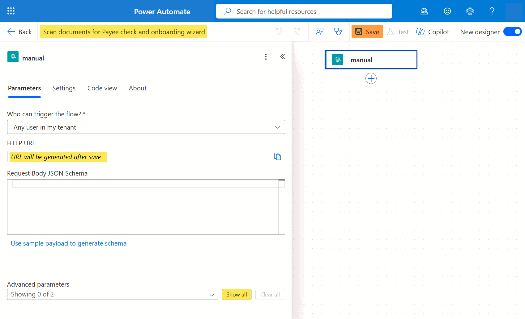This screenshot has height=319, width=525.
Task: Click the Redo arrow
Action: tap(297, 31)
